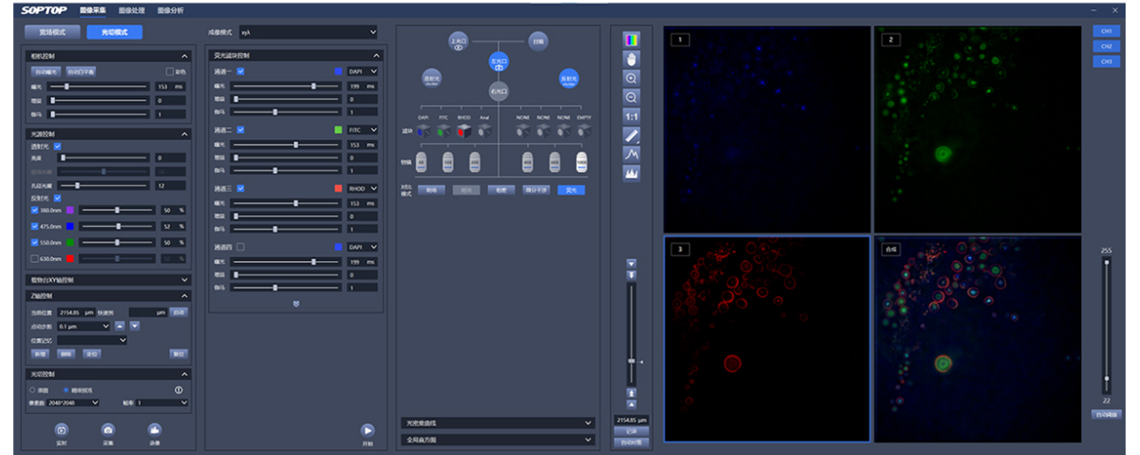The height and width of the screenshot is (455, 1140).
Task: Toggle channel three (通道三) checkbox
Action: coord(241,188)
